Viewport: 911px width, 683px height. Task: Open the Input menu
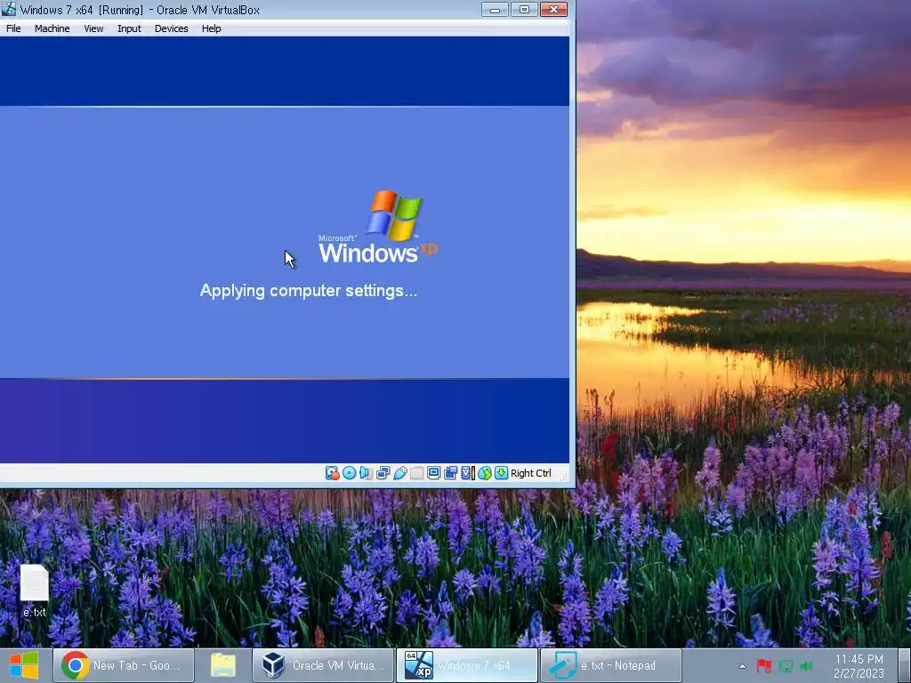[129, 28]
